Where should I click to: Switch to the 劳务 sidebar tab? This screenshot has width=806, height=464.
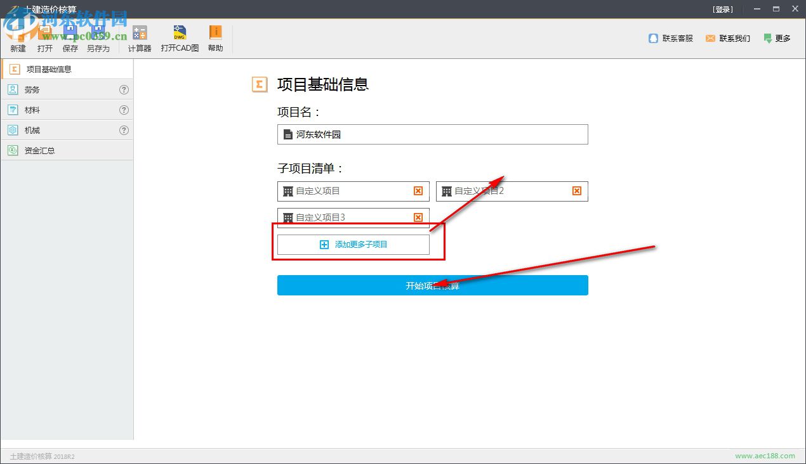(67, 89)
